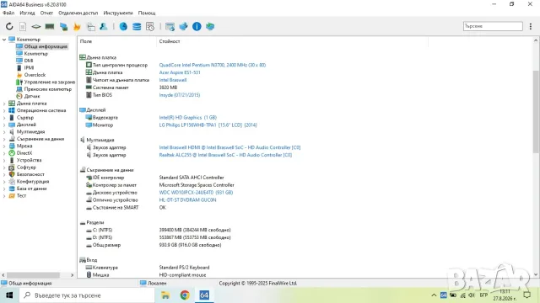Viewport: 540px width, 303px height.
Task: Expand the Сървър tree node
Action: (4, 118)
